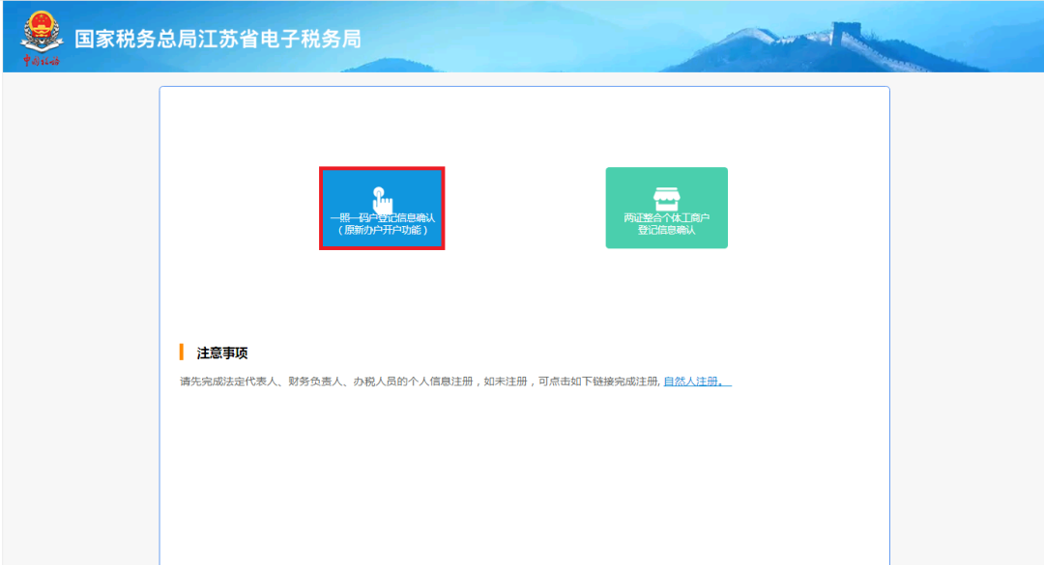
Task: Click the national tax emblem logo
Action: 42,32
